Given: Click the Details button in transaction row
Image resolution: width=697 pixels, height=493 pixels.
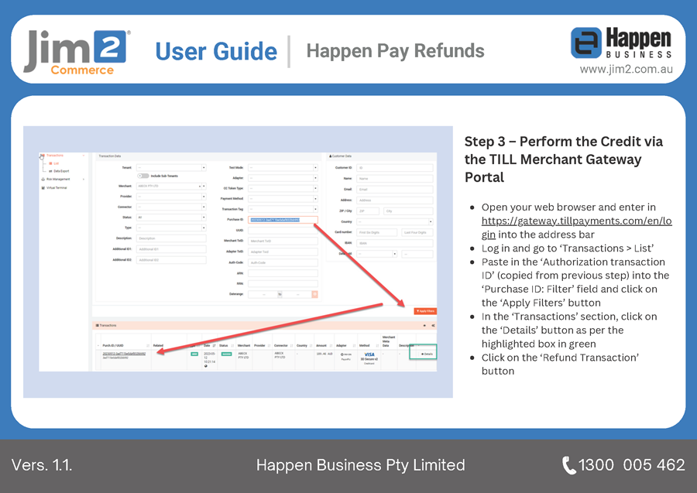Looking at the screenshot, I should click(x=427, y=354).
